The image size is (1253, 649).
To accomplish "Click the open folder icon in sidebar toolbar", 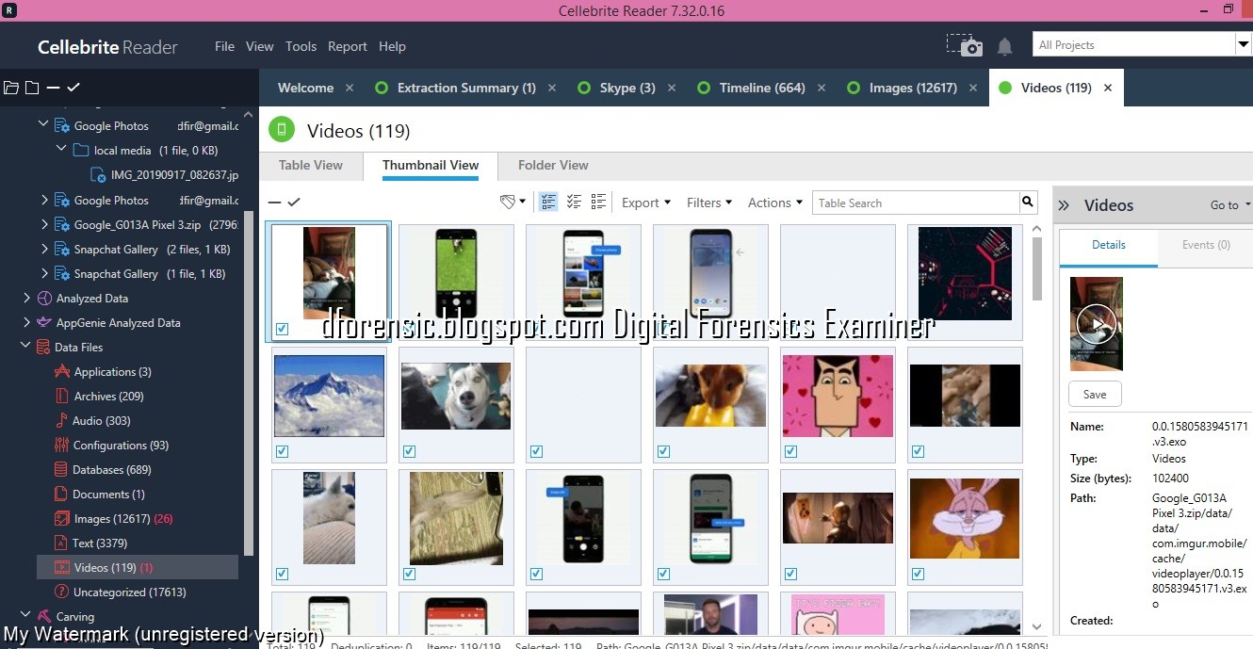I will (x=11, y=88).
